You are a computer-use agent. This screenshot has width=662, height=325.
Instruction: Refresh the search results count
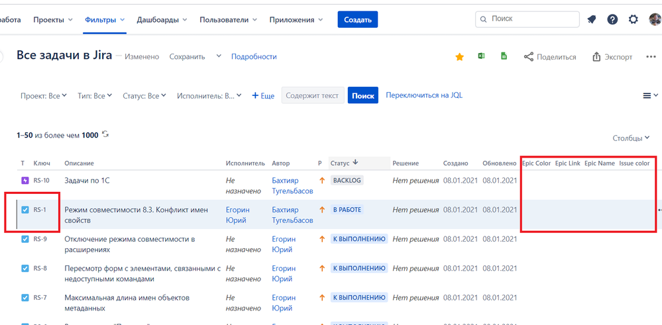105,134
